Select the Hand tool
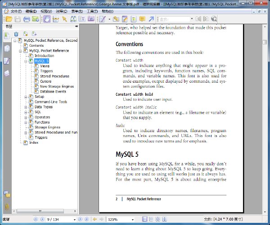The width and height of the screenshot is (270, 225). [47, 19]
